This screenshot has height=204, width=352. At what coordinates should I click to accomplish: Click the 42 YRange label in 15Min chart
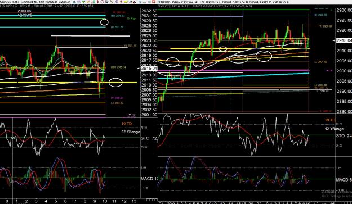tap(334, 129)
